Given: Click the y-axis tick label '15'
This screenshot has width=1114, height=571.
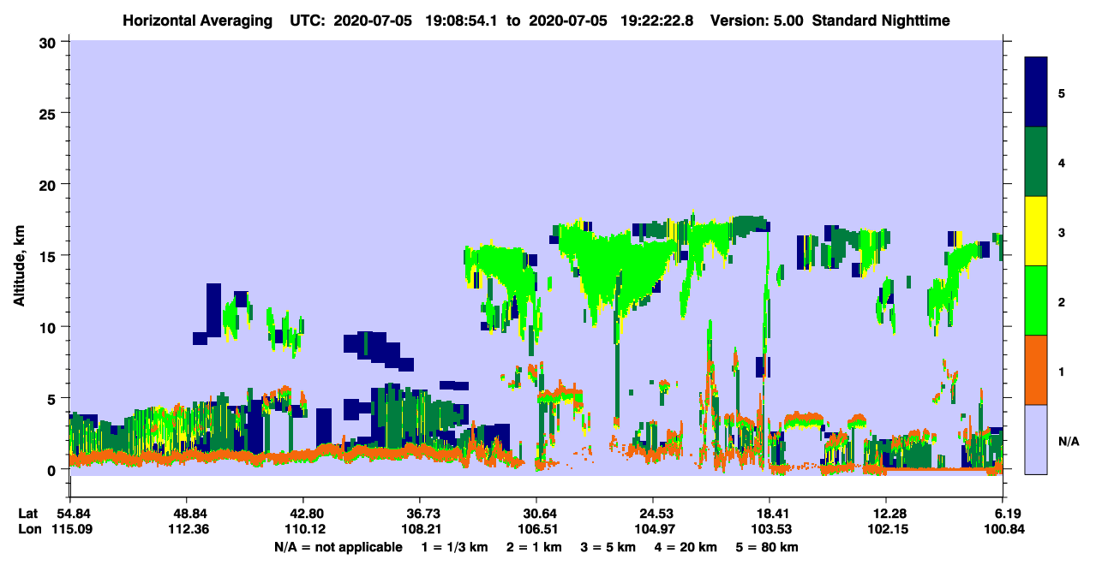Looking at the screenshot, I should 50,256.
